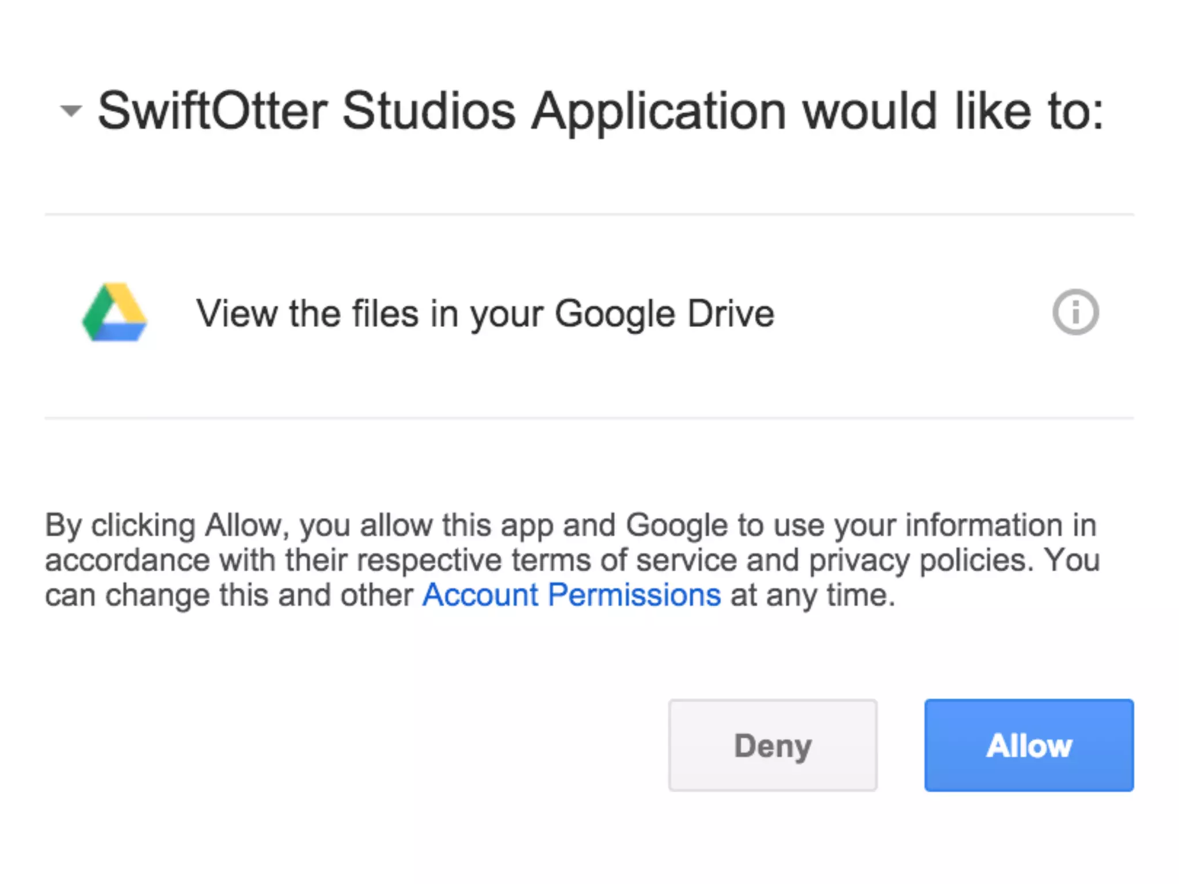The image size is (1179, 884).
Task: Click 'Google Drive' words in the permission row
Action: pyautogui.click(x=664, y=314)
